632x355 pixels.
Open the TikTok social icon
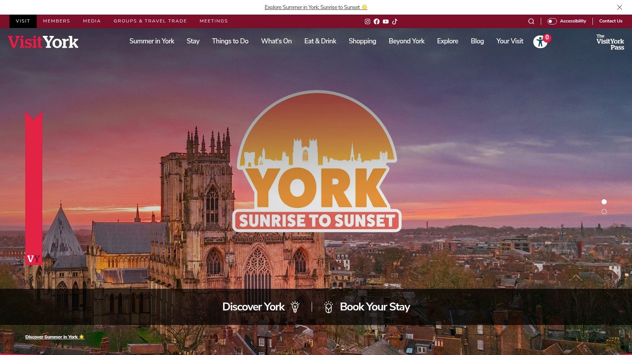[x=395, y=21]
